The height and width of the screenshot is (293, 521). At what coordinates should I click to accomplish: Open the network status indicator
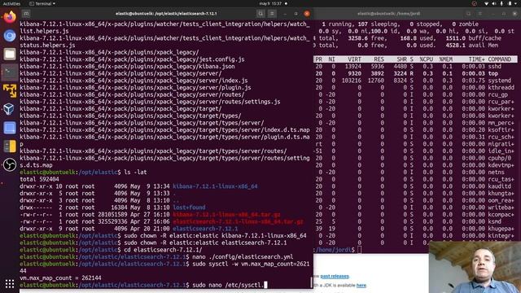point(487,3)
